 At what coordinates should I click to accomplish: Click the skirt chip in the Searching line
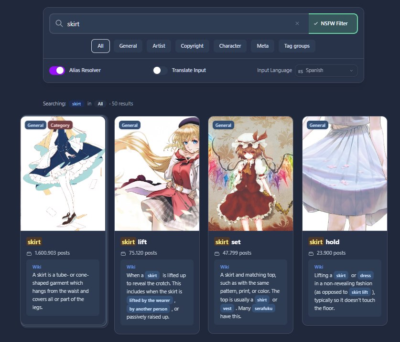pyautogui.click(x=76, y=104)
